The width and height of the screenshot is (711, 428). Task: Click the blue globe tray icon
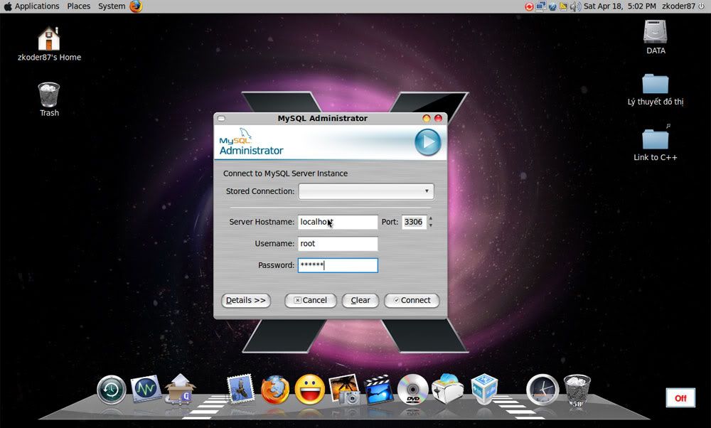552,6
